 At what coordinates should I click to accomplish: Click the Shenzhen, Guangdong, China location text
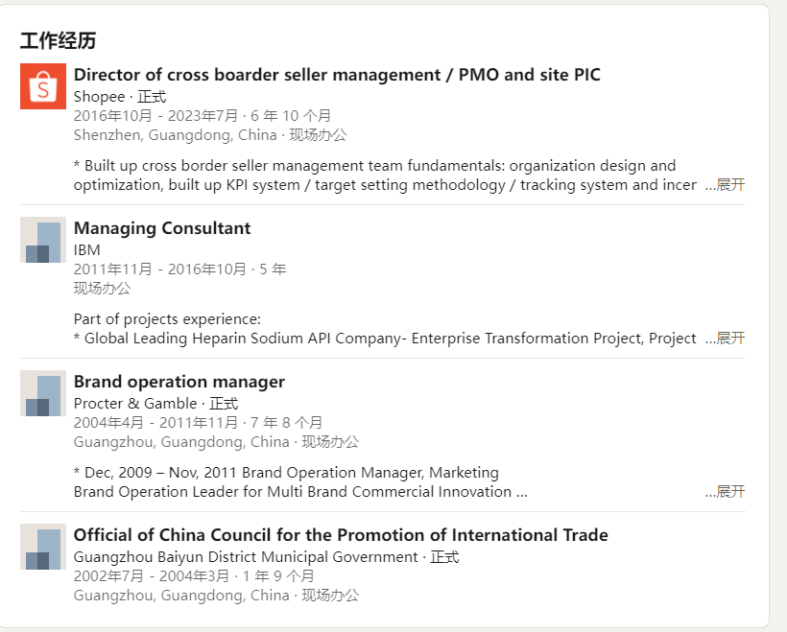click(176, 135)
